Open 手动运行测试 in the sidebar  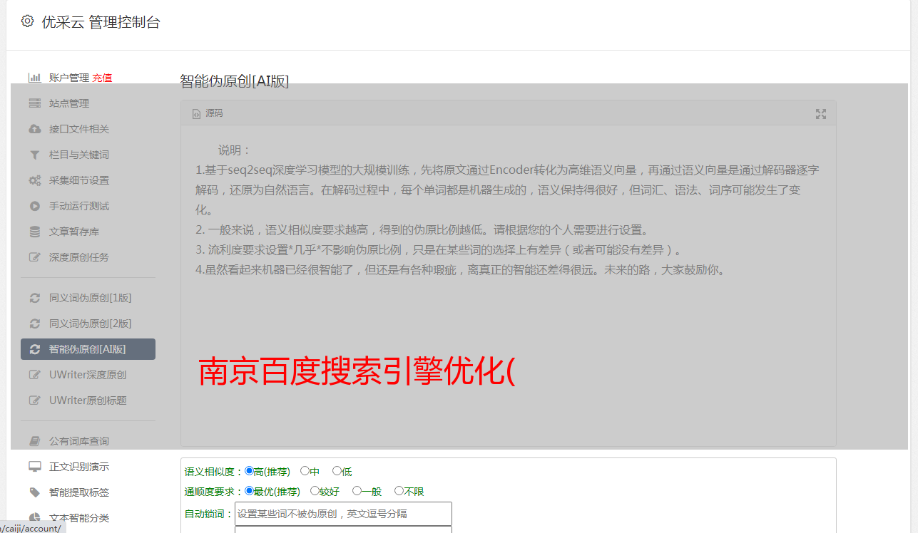(79, 206)
